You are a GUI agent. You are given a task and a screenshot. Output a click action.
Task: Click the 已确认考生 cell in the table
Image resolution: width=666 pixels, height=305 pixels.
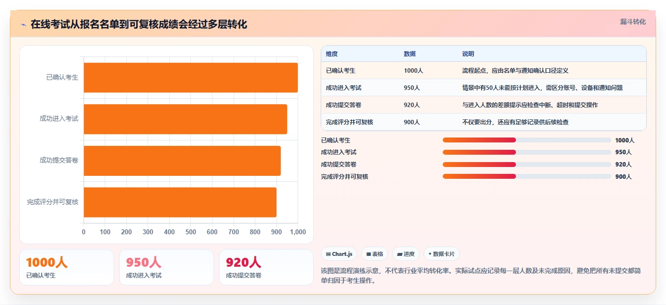coord(340,71)
